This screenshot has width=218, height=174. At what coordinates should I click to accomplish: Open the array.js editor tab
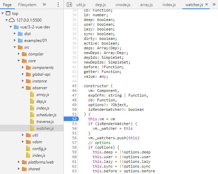click(x=146, y=5)
